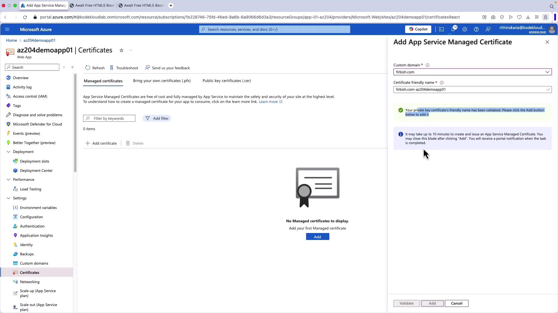Click the help question mark icon
The height and width of the screenshot is (313, 558).
point(476,29)
